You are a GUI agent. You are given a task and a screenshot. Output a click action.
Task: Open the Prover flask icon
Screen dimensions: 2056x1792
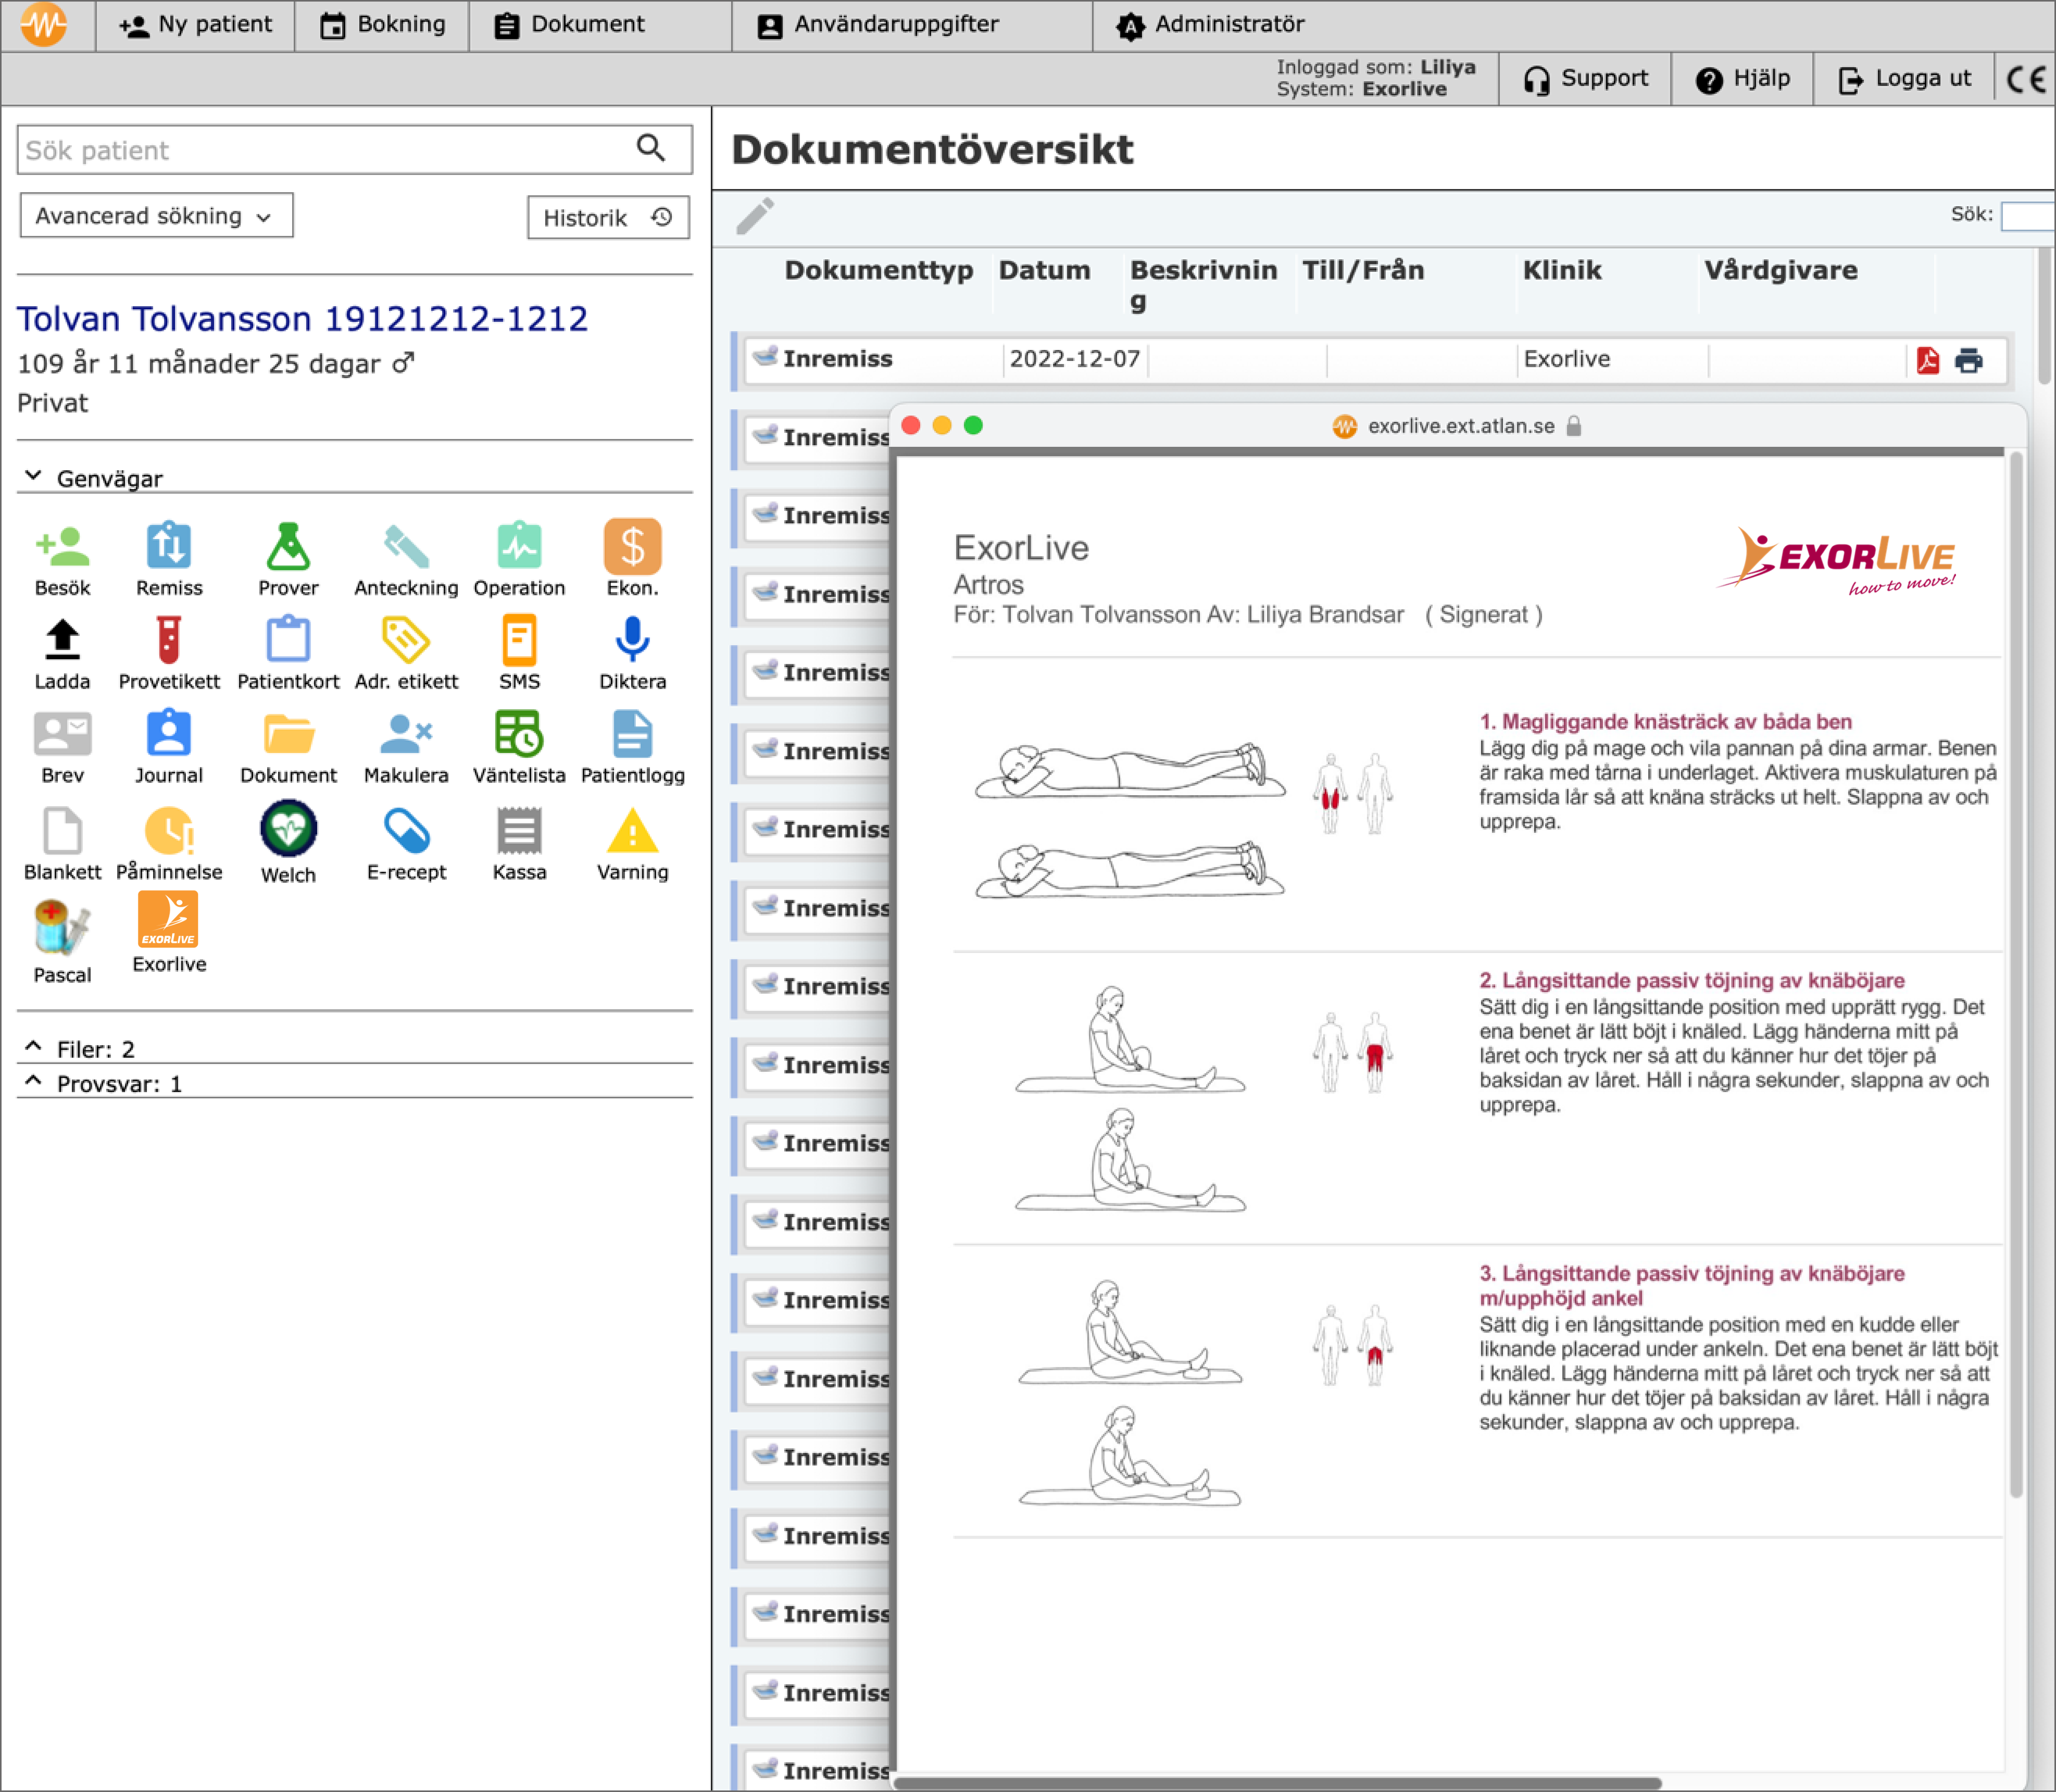click(288, 547)
